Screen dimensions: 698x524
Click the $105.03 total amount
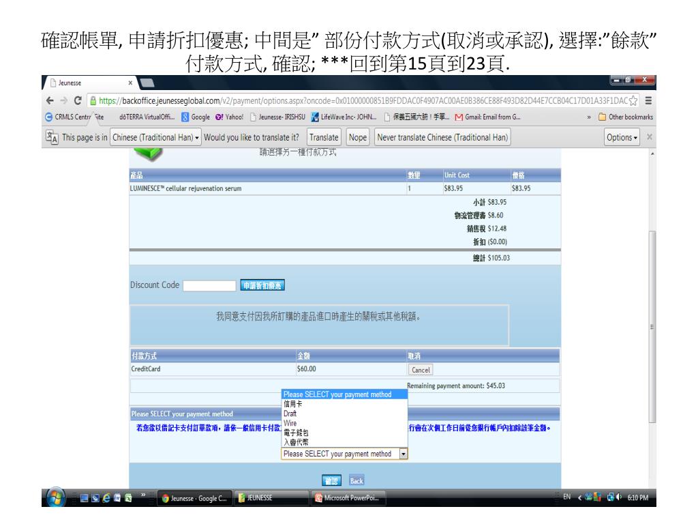[x=498, y=258]
